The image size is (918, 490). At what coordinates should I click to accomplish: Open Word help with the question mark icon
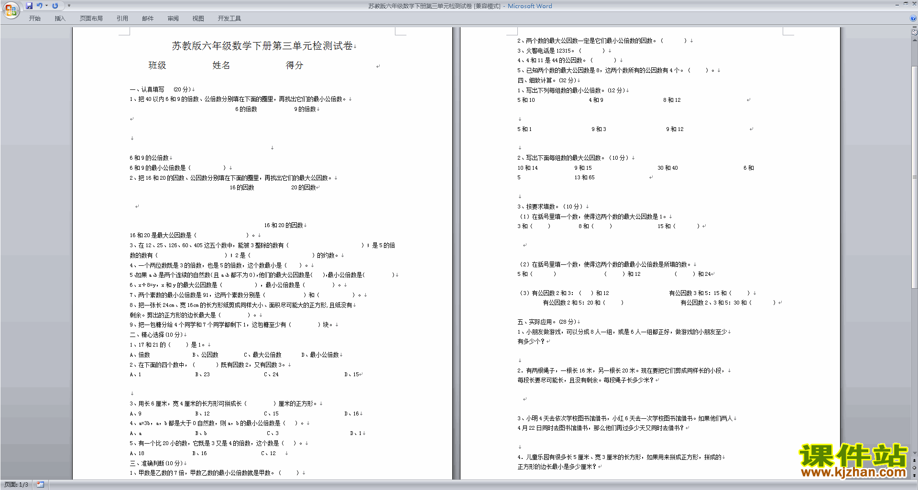pos(913,19)
